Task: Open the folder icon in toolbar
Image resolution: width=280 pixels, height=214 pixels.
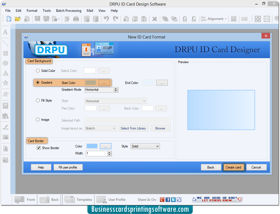Action: pyautogui.click(x=18, y=19)
